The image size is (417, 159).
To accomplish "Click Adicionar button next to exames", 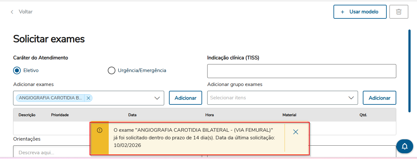I will 185,98.
